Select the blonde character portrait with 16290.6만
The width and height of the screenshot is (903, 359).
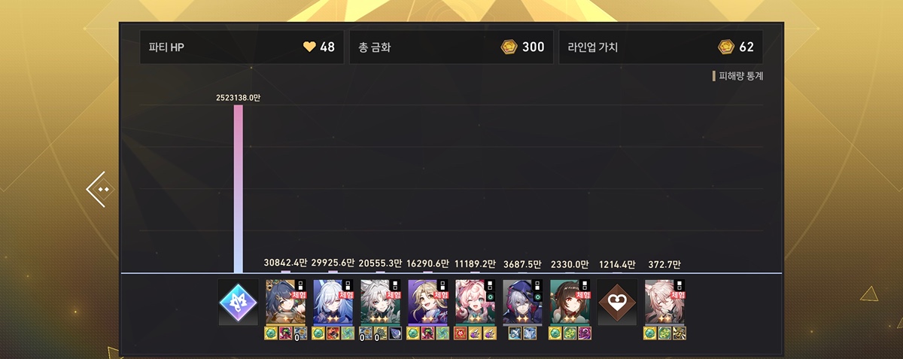[427, 303]
